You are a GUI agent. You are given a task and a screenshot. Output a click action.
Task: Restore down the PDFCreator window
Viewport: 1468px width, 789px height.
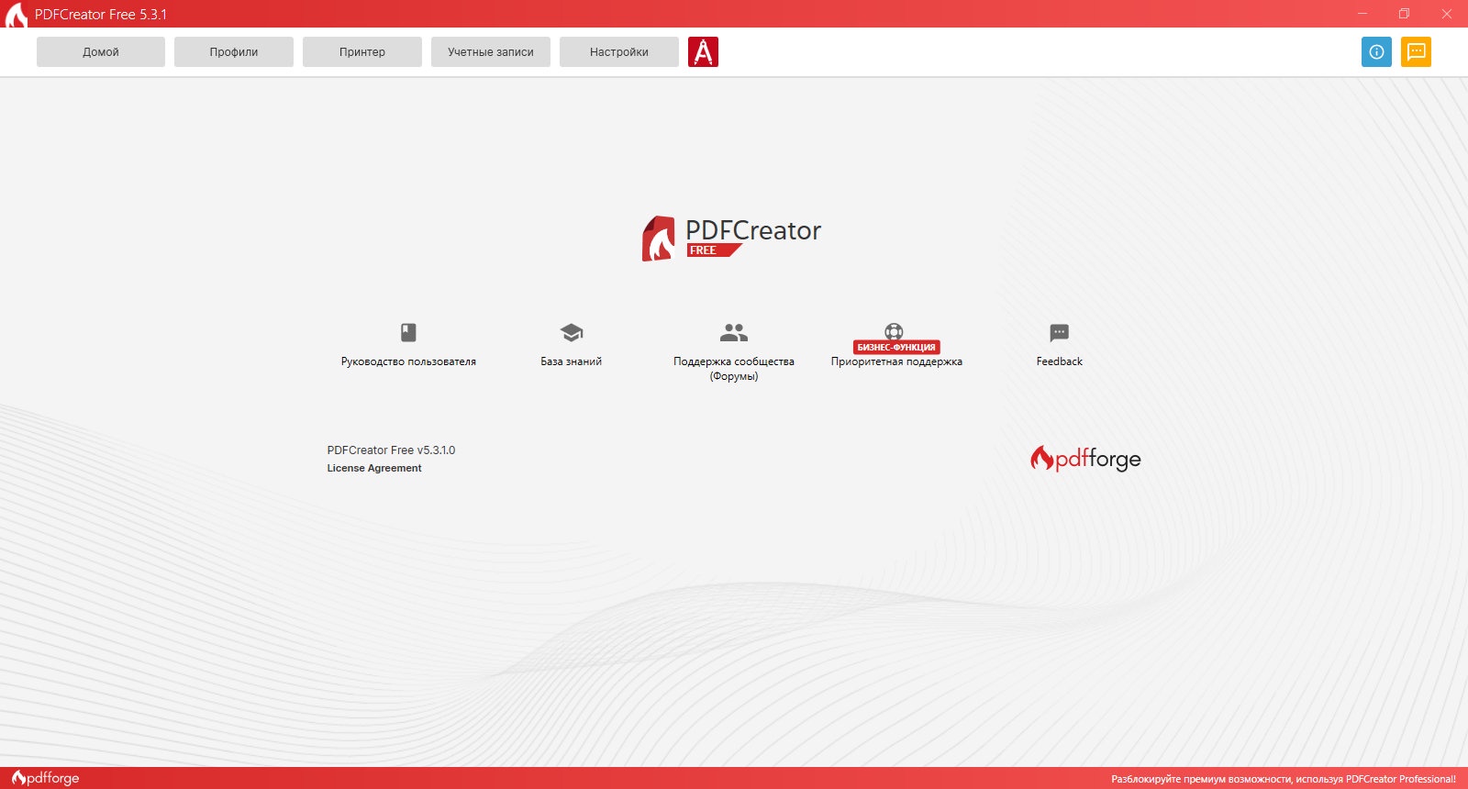pyautogui.click(x=1404, y=14)
